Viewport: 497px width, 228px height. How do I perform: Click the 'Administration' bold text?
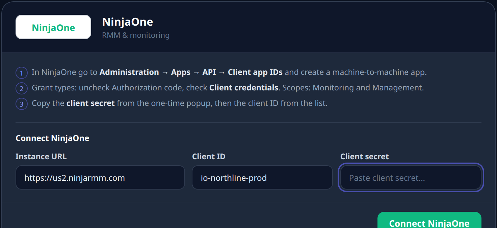point(129,72)
